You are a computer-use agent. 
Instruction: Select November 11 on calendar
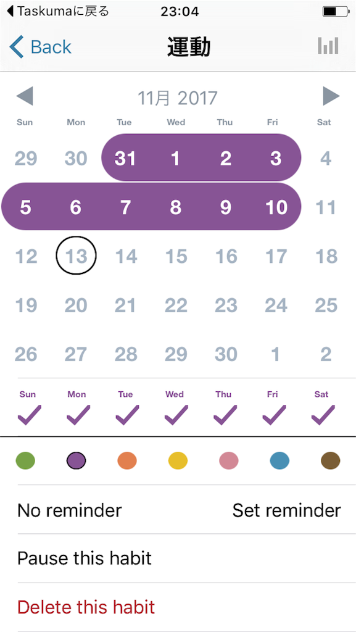[x=326, y=207]
